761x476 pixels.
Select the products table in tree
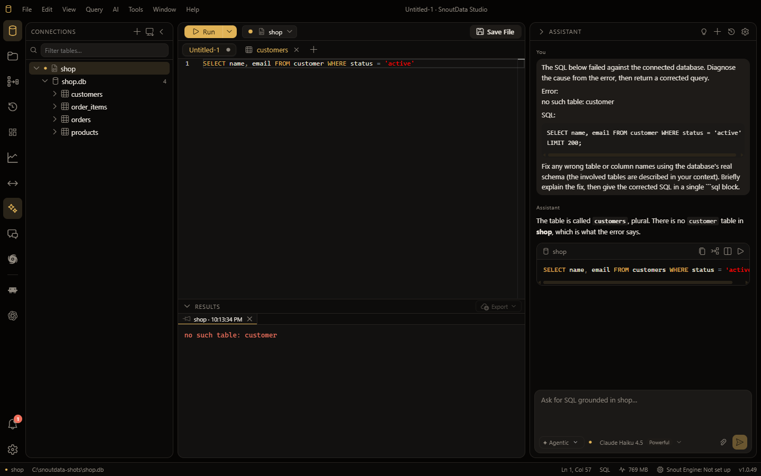click(85, 132)
